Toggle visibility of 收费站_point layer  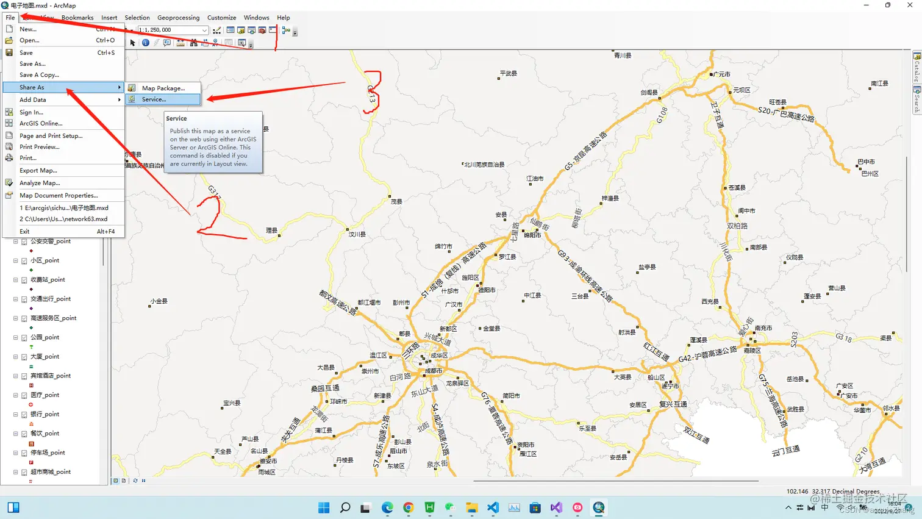(x=24, y=281)
